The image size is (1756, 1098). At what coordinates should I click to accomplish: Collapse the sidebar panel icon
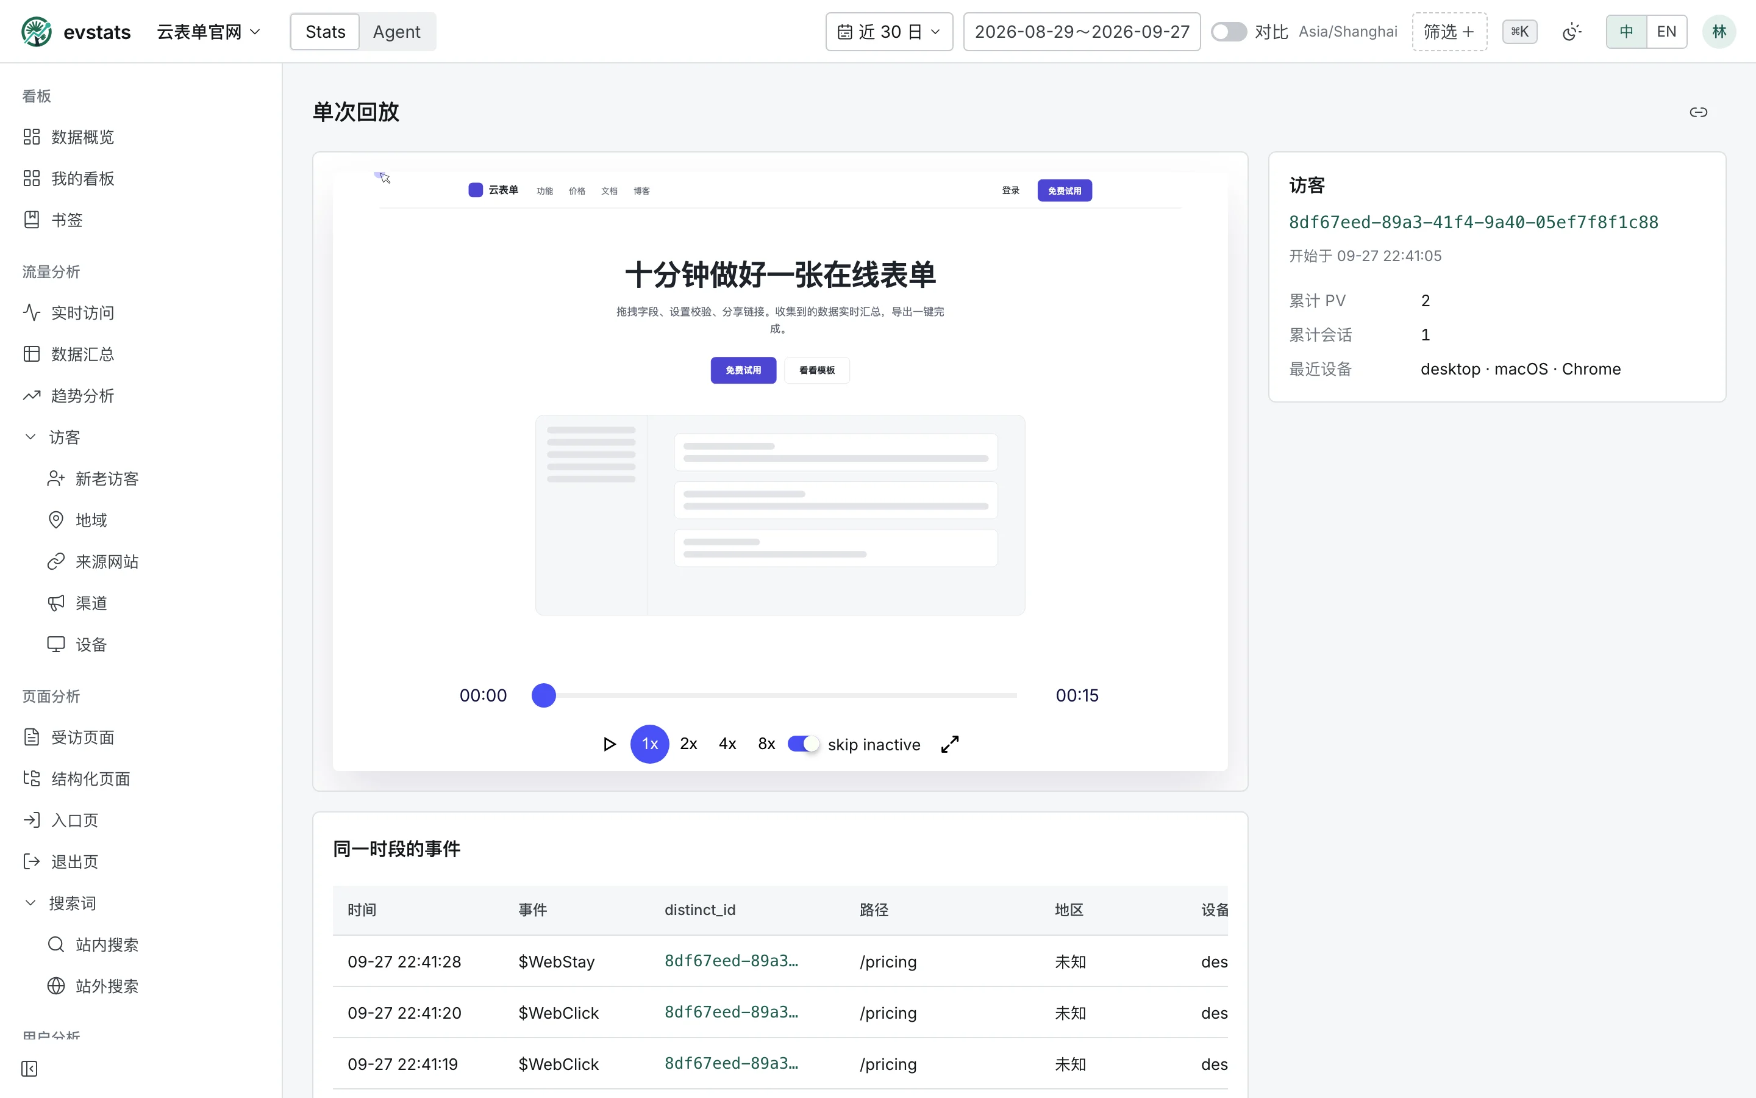(30, 1068)
